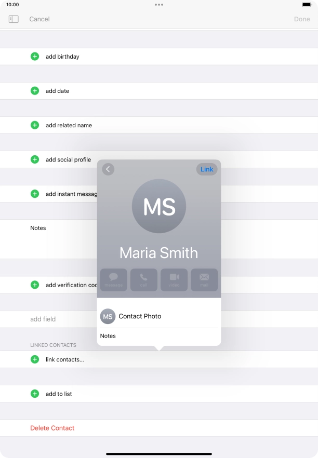
Task: Tap the red Delete Contact link
Action: [x=52, y=428]
